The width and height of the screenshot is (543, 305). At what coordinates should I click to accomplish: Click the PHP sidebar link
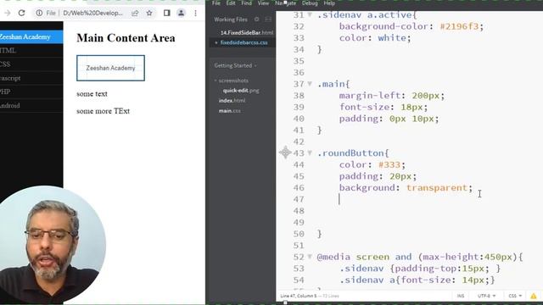(x=31, y=92)
